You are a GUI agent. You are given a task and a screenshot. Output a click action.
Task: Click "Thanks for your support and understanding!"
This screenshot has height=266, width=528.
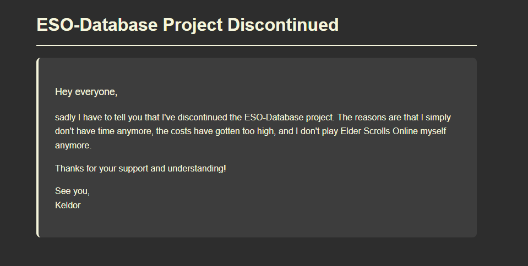[141, 169]
